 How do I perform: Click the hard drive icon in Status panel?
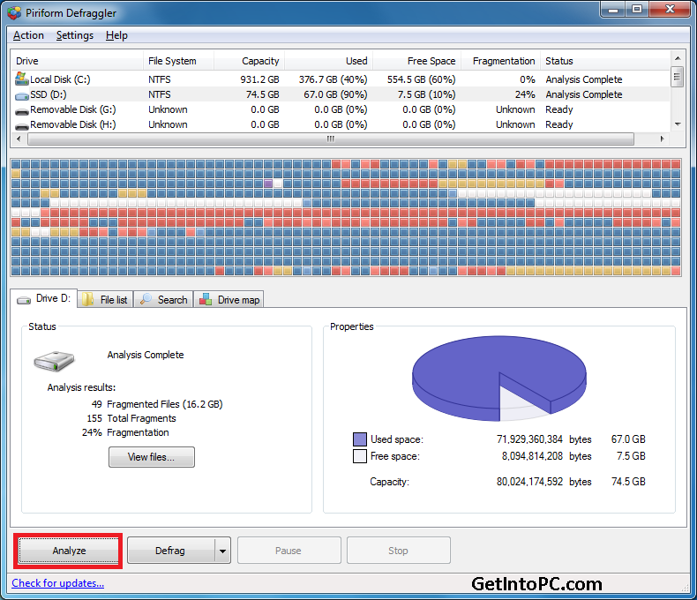coord(54,361)
